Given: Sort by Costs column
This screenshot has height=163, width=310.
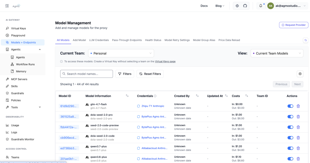Looking at the screenshot, I should [x=246, y=96].
